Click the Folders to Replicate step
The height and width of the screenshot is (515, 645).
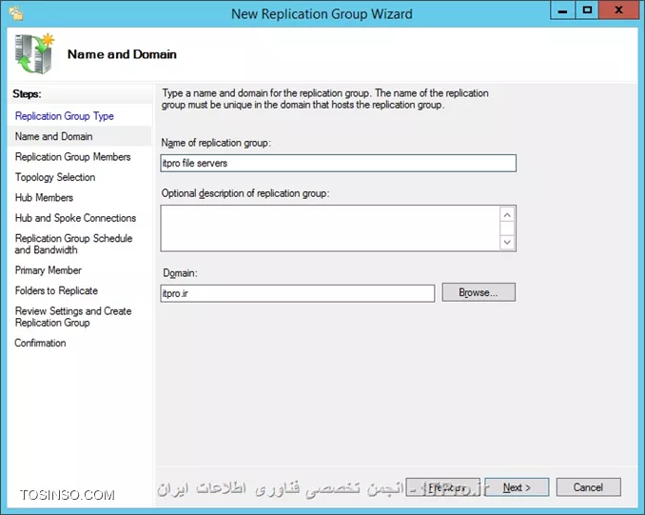[x=56, y=290]
